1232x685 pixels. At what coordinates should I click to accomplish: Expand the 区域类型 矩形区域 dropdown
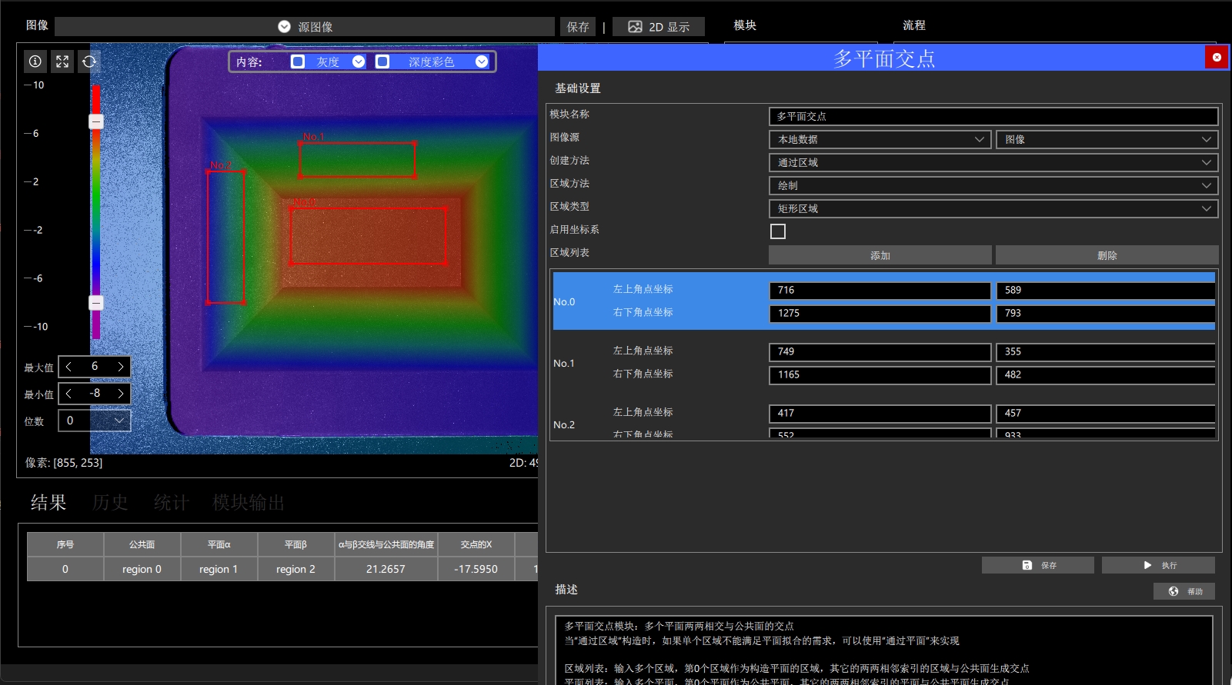click(x=993, y=208)
